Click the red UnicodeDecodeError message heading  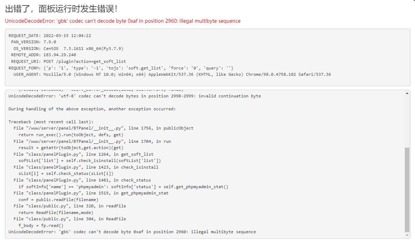(x=123, y=21)
